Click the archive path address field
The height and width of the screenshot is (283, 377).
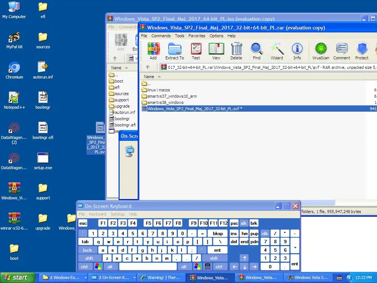[268, 67]
